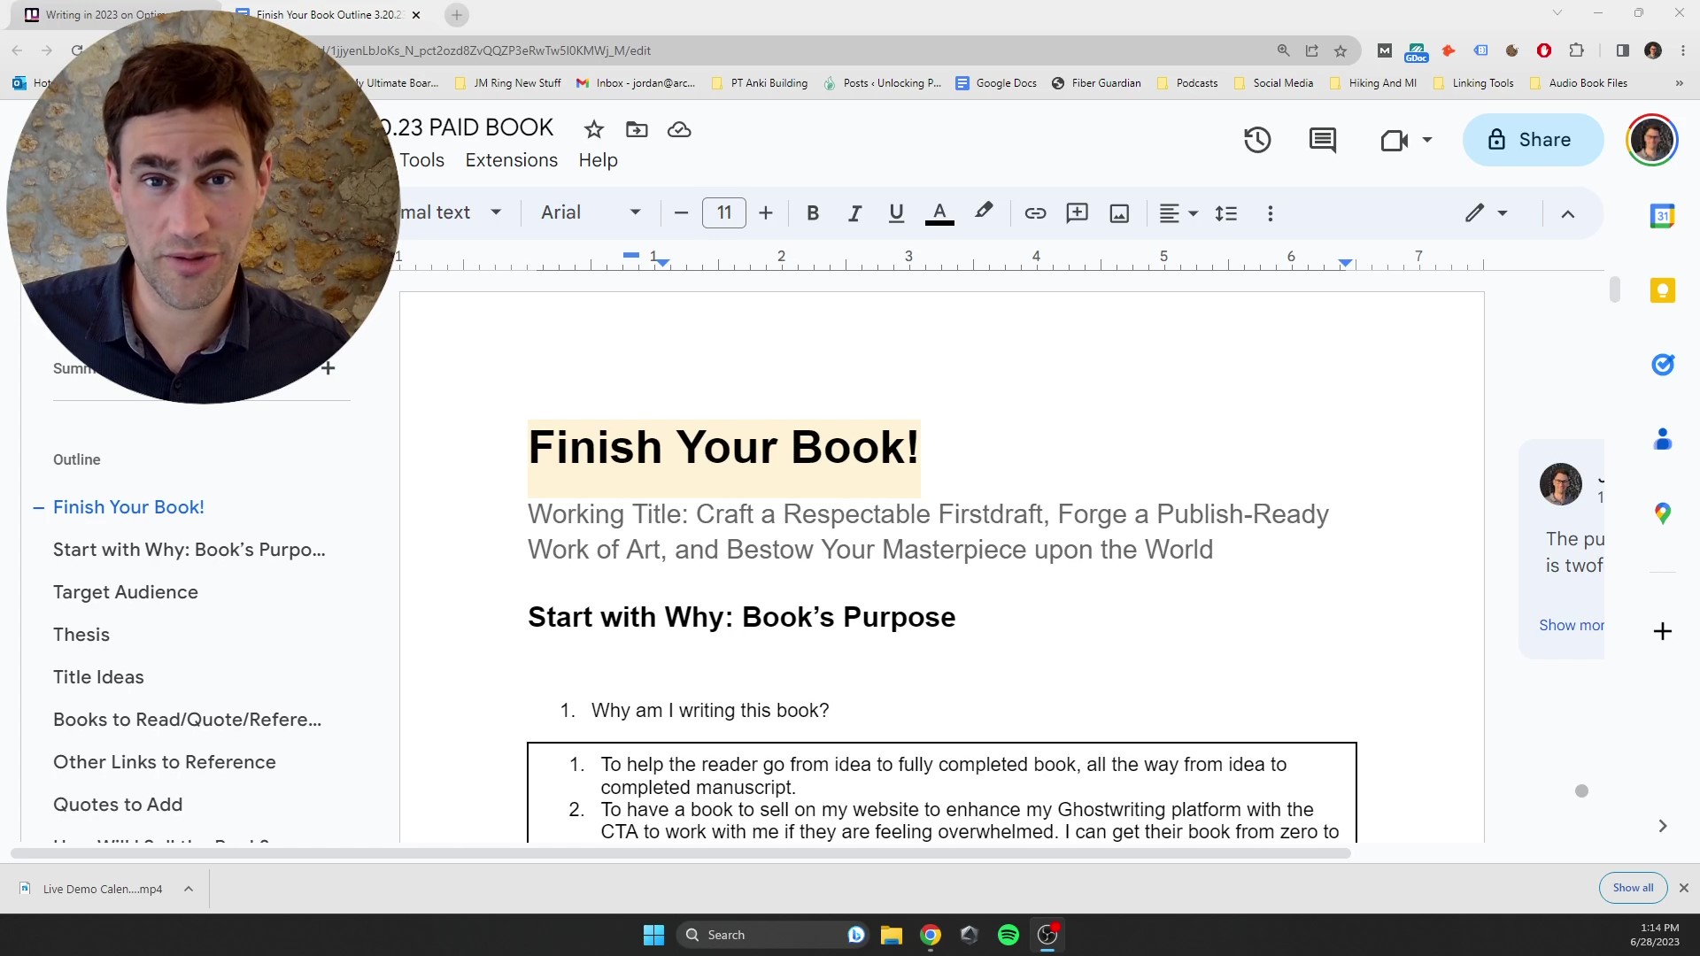Open the paragraph style dropdown

pyautogui.click(x=452, y=213)
